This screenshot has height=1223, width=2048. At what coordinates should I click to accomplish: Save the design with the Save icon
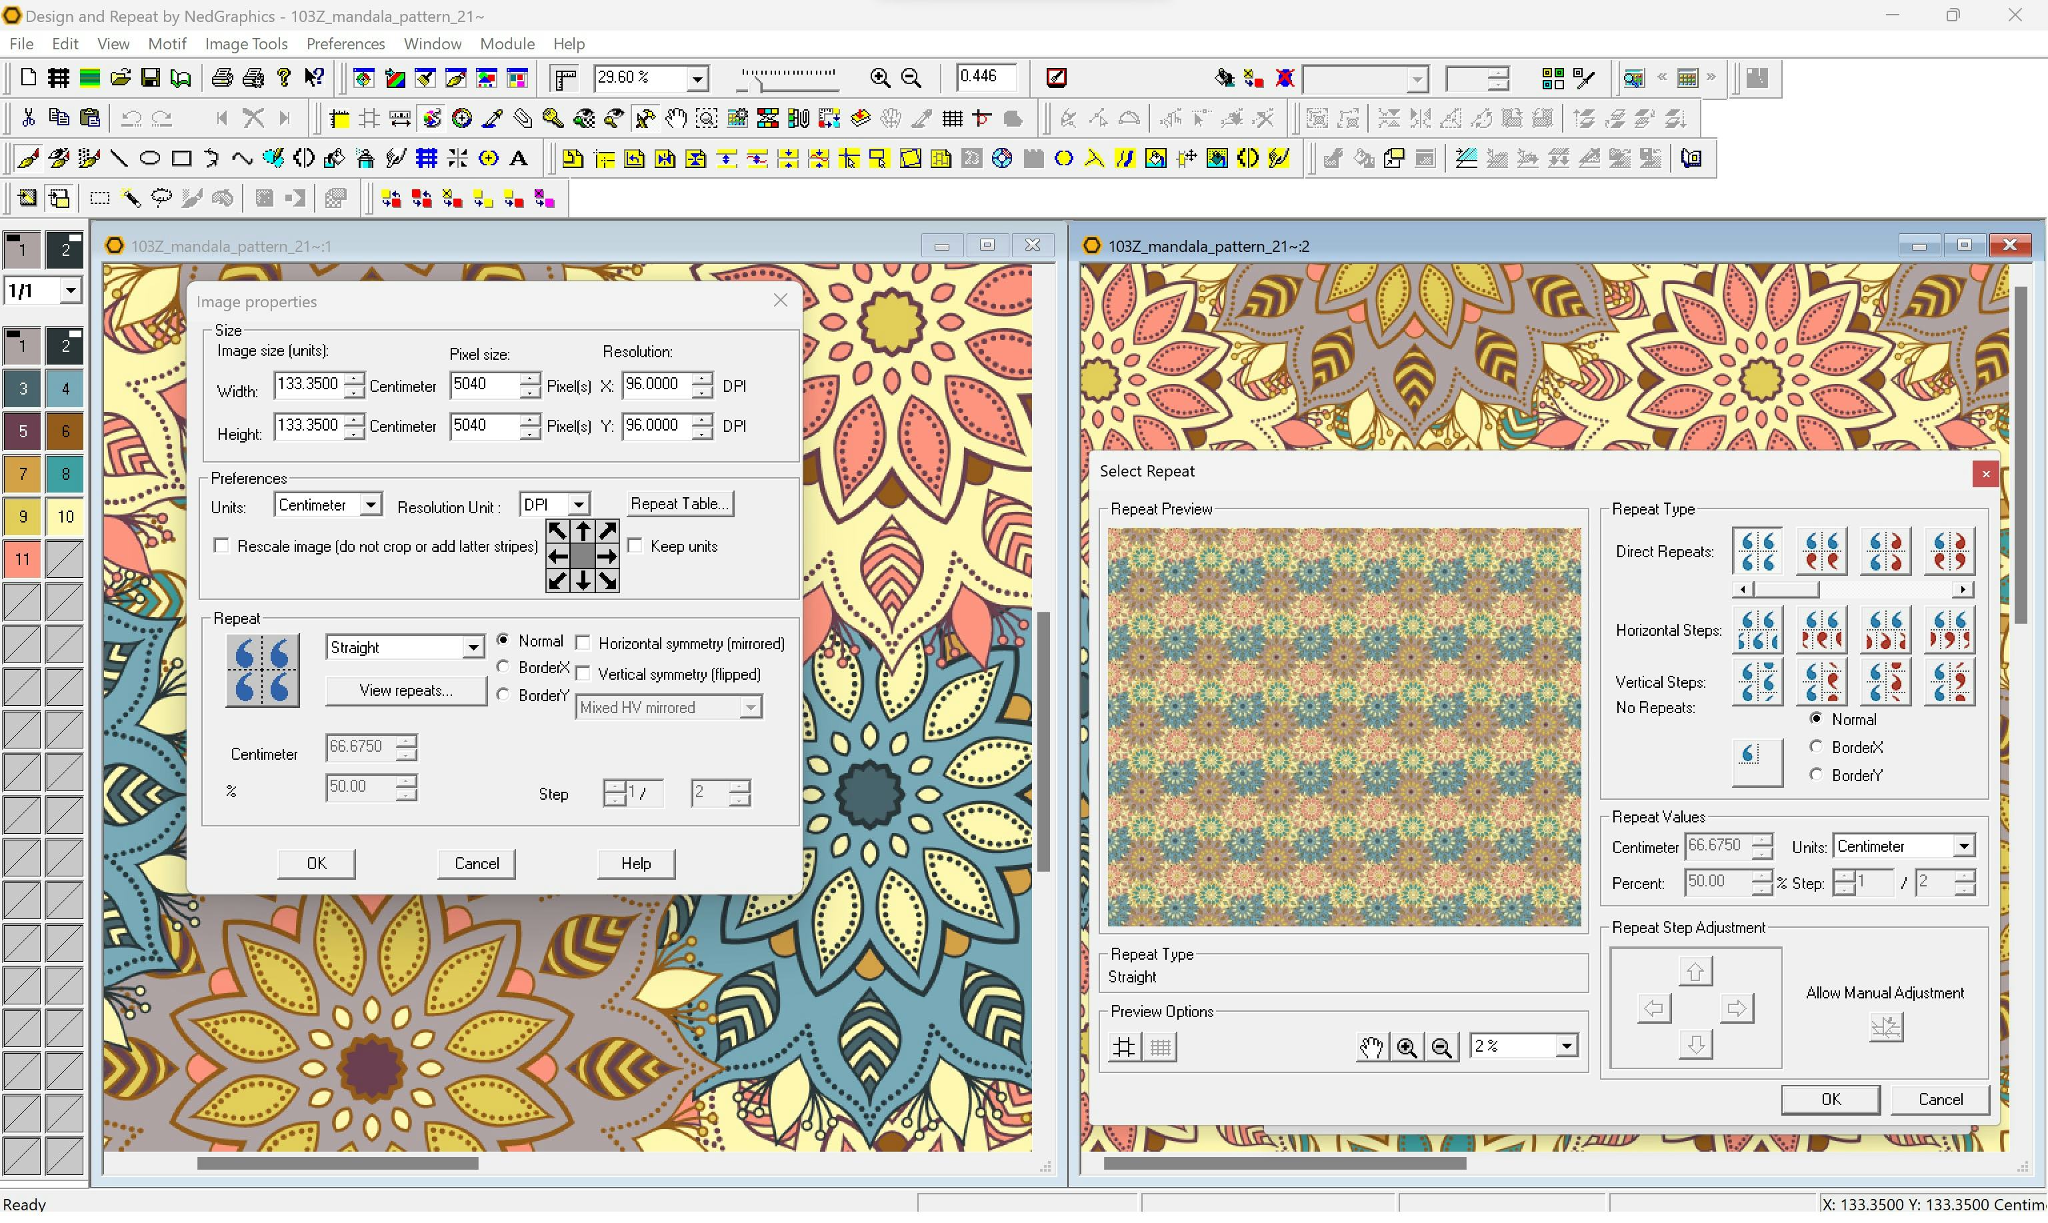[150, 77]
